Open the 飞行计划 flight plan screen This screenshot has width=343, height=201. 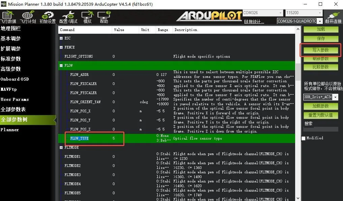(x=28, y=17)
